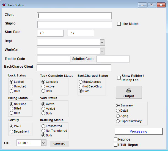This screenshot has width=168, height=151.
Task: Check the Show Builder / ReInsp Fee box
Action: pyautogui.click(x=119, y=78)
